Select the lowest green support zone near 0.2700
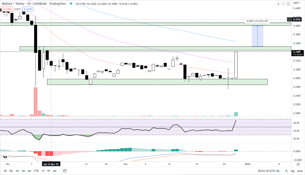 [157, 82]
